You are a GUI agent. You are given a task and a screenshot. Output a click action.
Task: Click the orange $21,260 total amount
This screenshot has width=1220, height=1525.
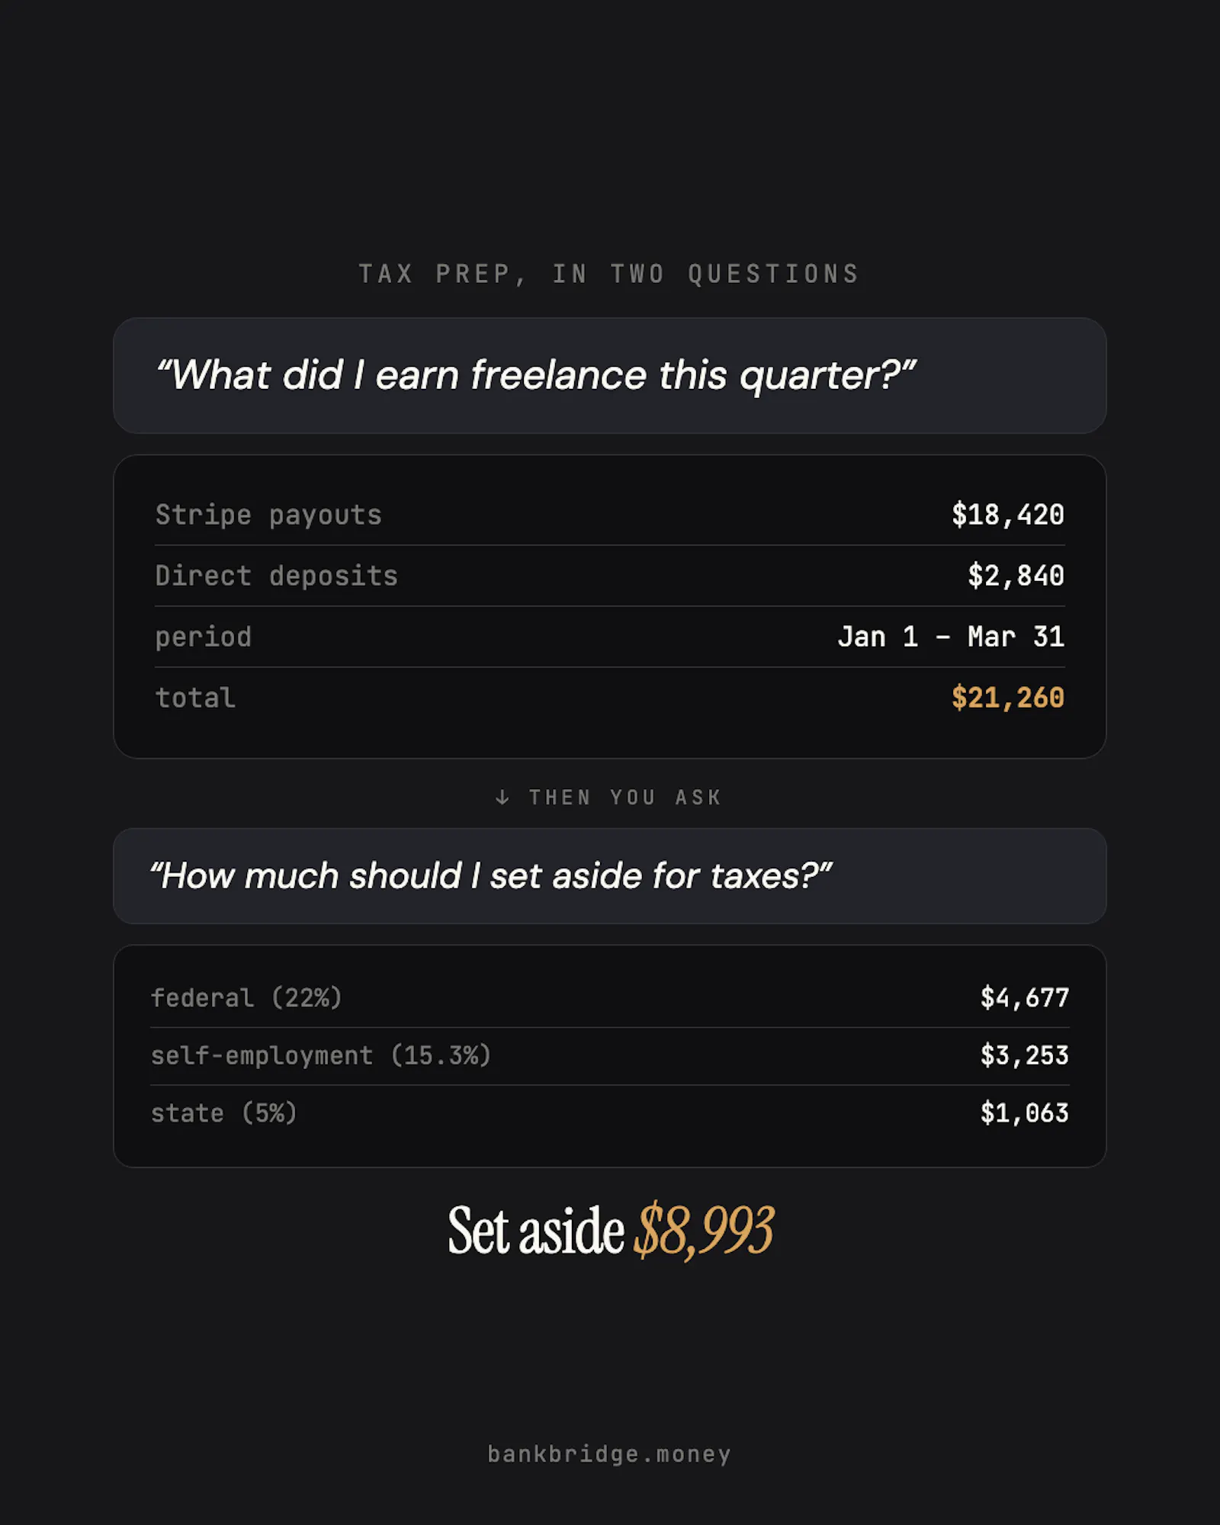click(x=1007, y=698)
